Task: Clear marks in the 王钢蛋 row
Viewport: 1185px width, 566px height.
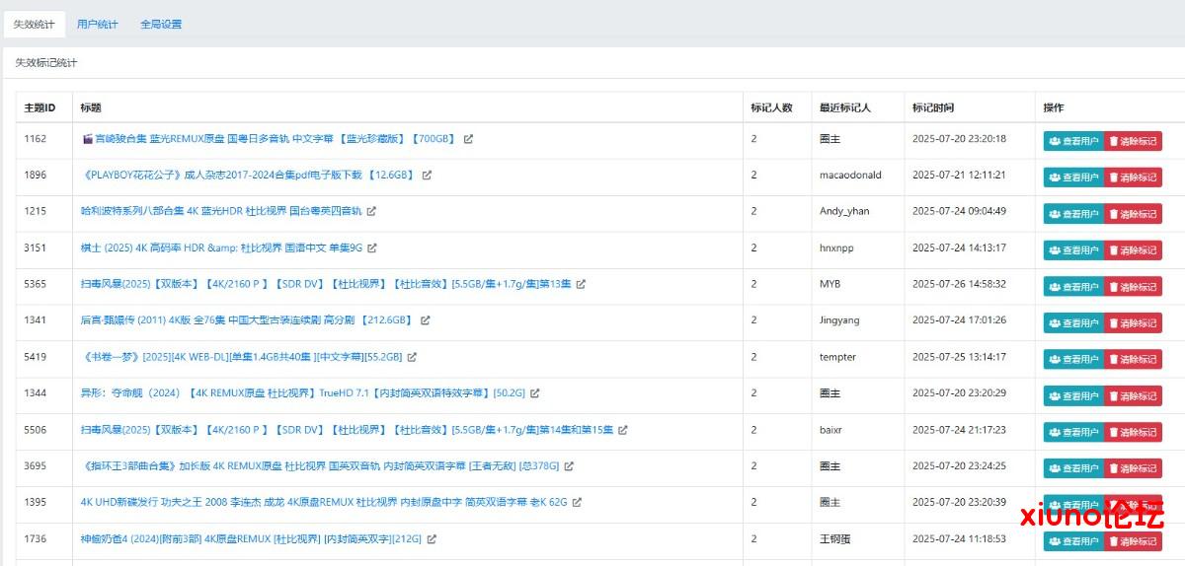Action: click(1133, 541)
